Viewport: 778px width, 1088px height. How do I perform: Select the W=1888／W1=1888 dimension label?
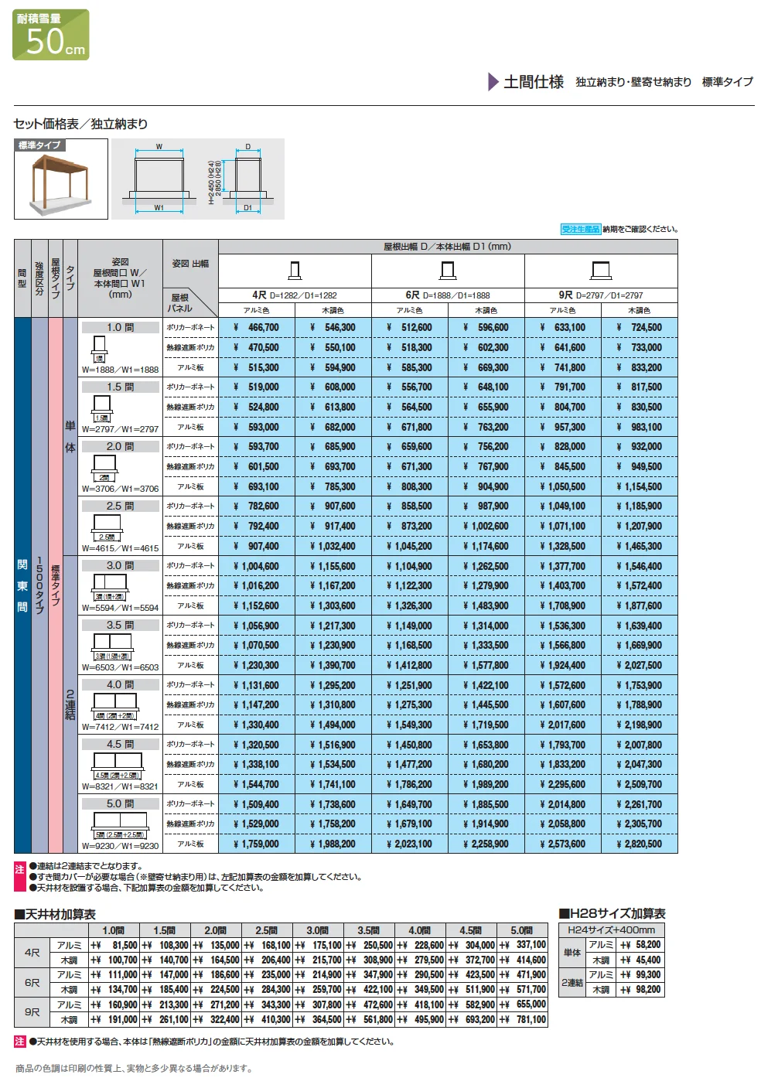120,370
